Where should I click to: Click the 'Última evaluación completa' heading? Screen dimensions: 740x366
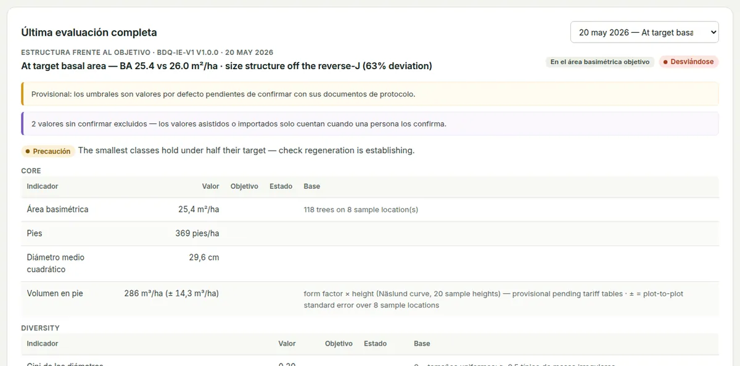coord(89,32)
